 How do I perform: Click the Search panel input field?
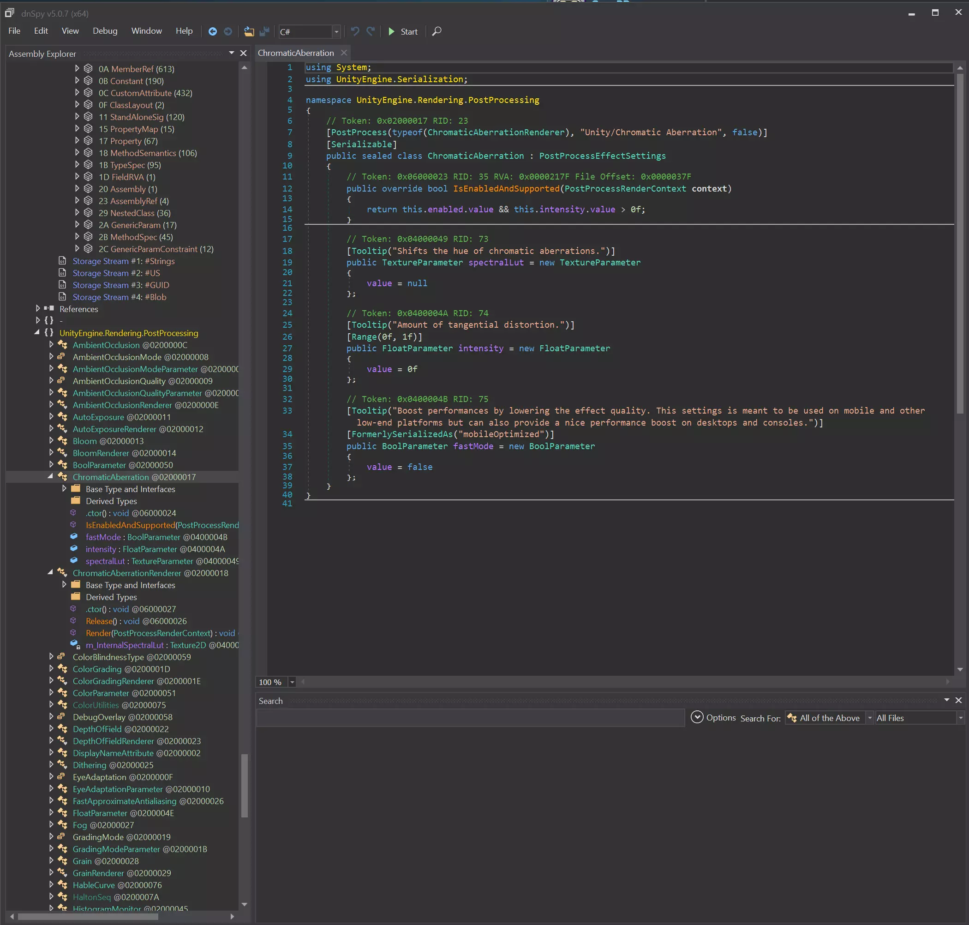(470, 718)
